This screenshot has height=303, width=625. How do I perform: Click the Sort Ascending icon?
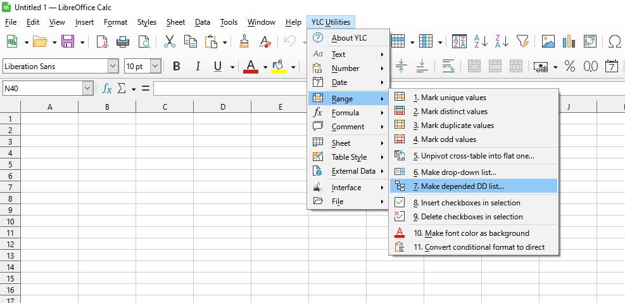481,42
